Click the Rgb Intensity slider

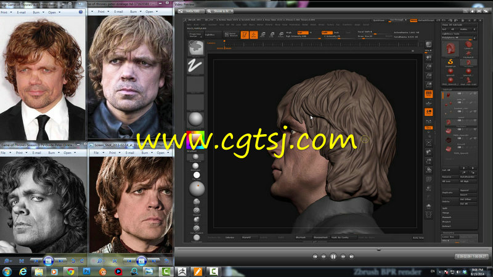pos(303,36)
